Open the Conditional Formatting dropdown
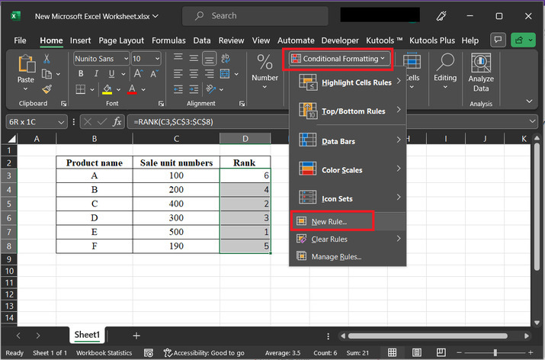Screen dimensions: 545x360 click(340, 58)
